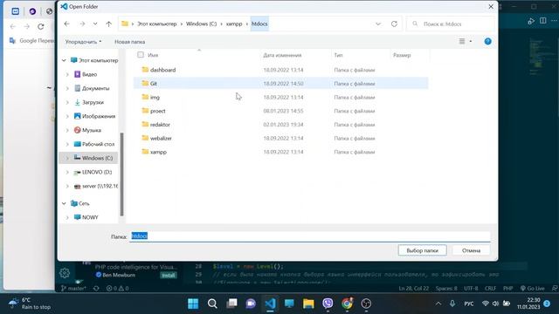
Task: Open the Упорядочить menu
Action: 83,42
